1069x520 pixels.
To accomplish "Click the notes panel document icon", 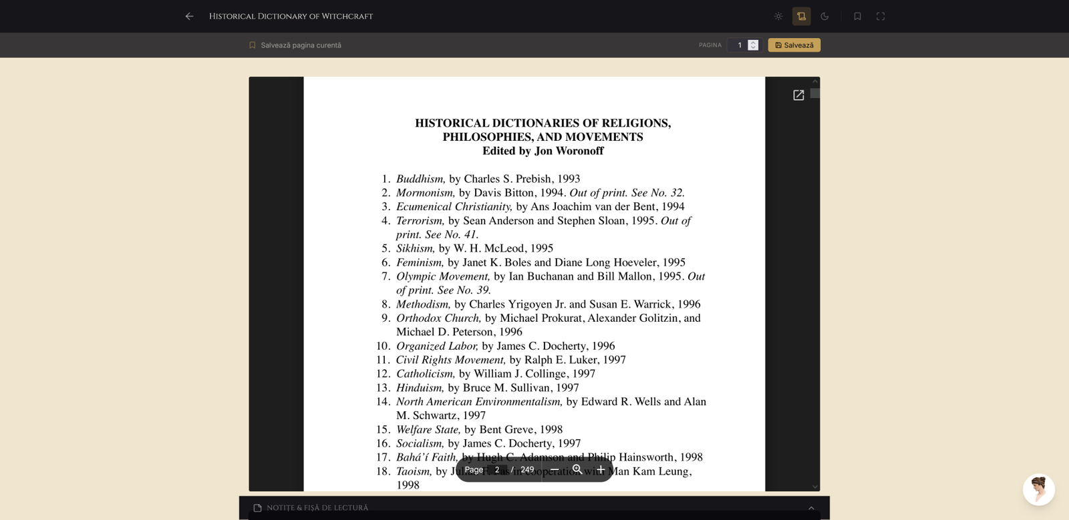I will pyautogui.click(x=257, y=508).
